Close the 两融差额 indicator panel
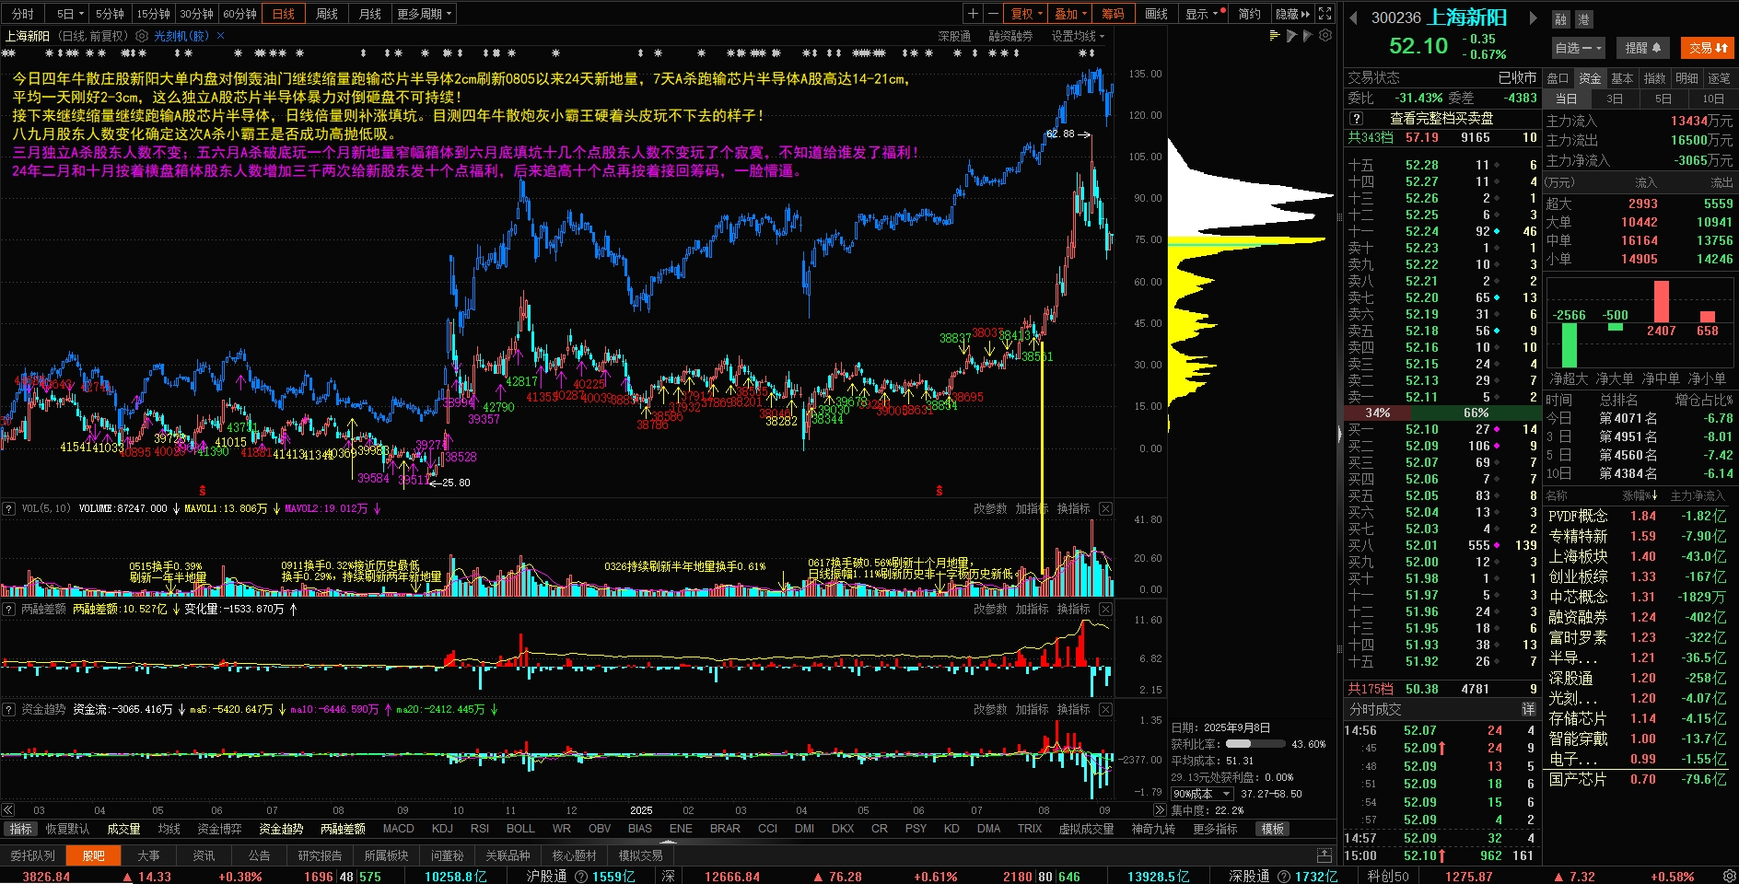Screen dimensions: 1739x884 click(1105, 609)
